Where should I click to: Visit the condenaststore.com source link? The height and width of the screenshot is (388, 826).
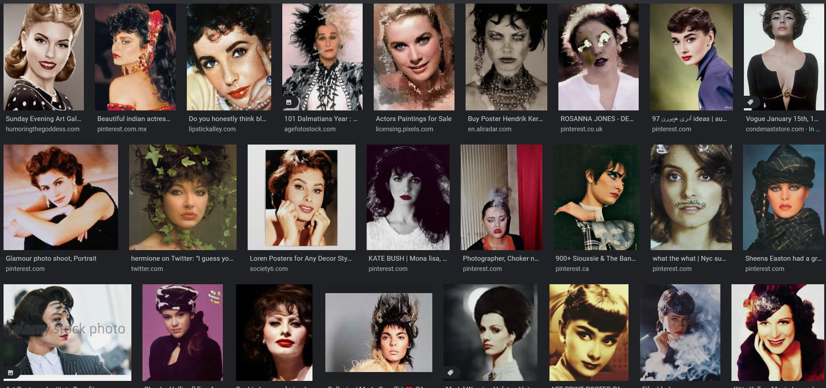[x=775, y=129]
